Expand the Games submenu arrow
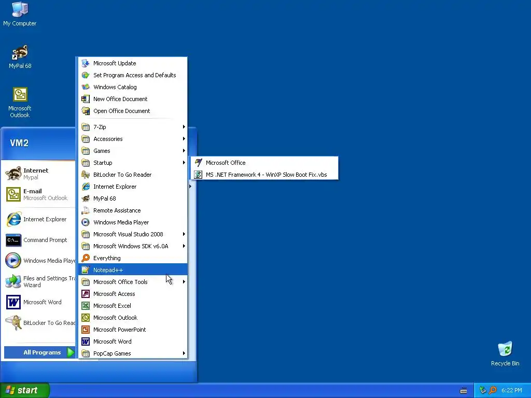The height and width of the screenshot is (398, 531). click(184, 151)
